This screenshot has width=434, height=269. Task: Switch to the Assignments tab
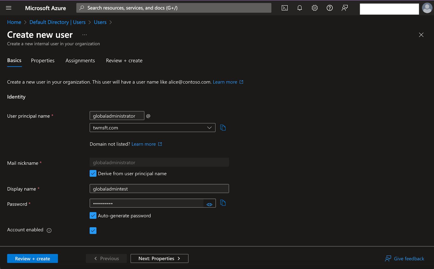tap(80, 61)
